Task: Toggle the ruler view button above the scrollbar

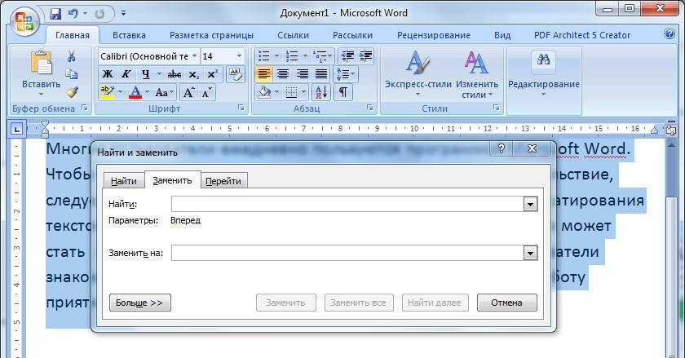Action: 670,130
